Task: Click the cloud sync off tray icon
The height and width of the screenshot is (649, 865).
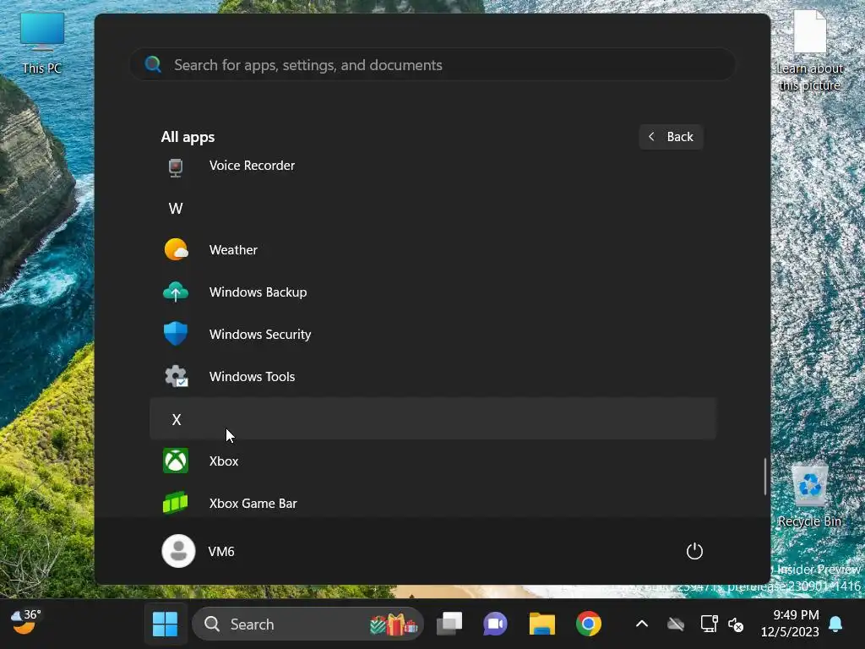Action: (676, 624)
